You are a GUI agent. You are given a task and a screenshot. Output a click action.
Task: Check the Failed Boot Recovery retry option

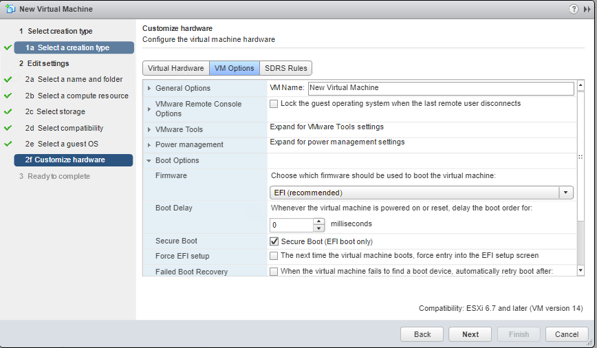[274, 272]
